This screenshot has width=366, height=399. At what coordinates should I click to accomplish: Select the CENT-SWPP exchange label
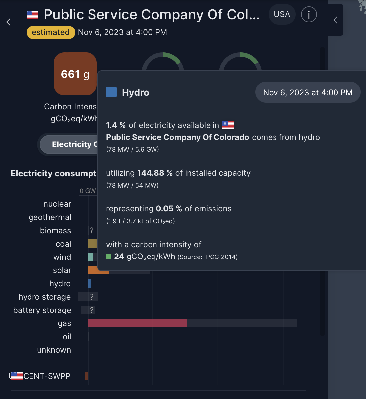pos(46,376)
